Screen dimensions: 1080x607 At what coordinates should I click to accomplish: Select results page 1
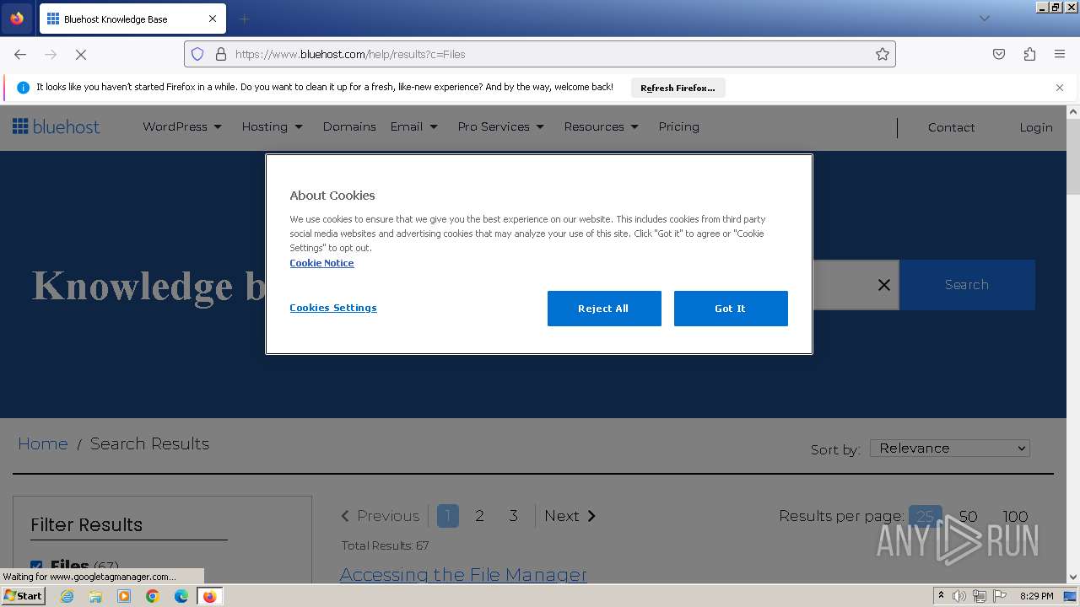click(x=448, y=516)
